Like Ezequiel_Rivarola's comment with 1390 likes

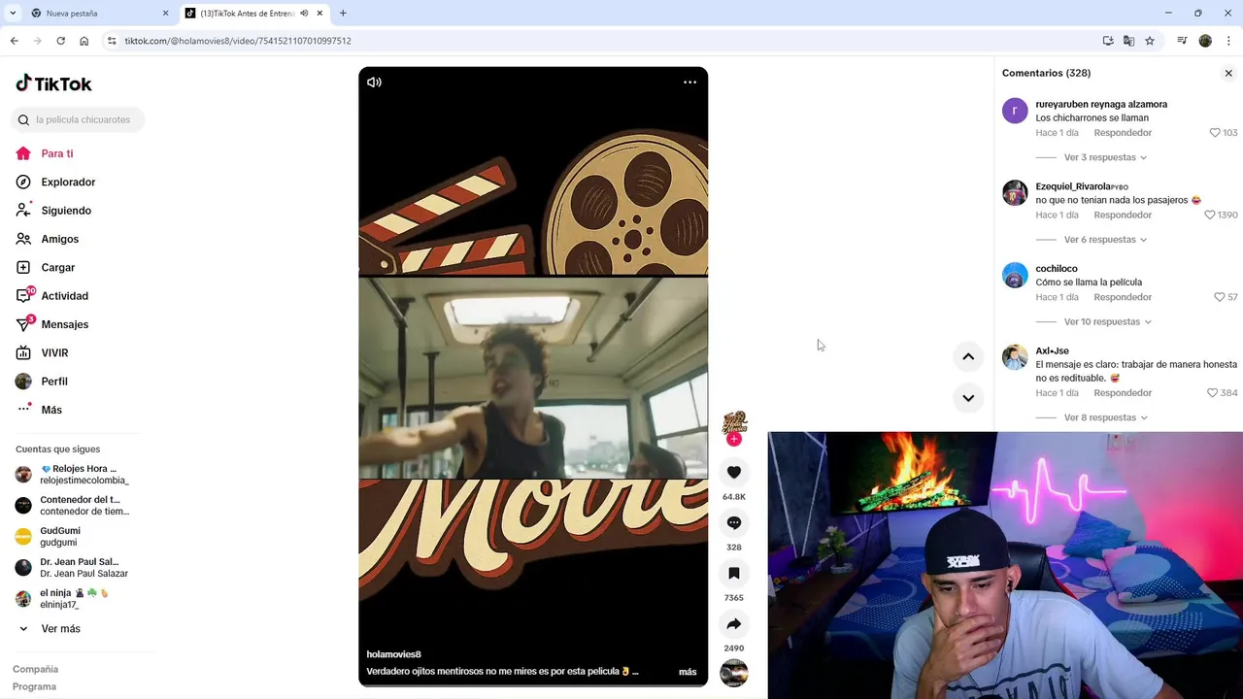click(1210, 216)
